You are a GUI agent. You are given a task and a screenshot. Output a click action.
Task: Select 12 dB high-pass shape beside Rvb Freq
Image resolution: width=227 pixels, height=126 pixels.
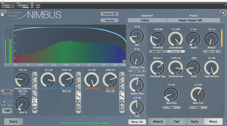pos(122,76)
